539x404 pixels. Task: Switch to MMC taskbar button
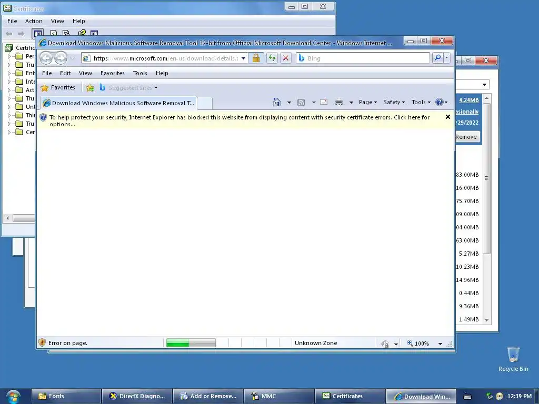click(x=279, y=396)
